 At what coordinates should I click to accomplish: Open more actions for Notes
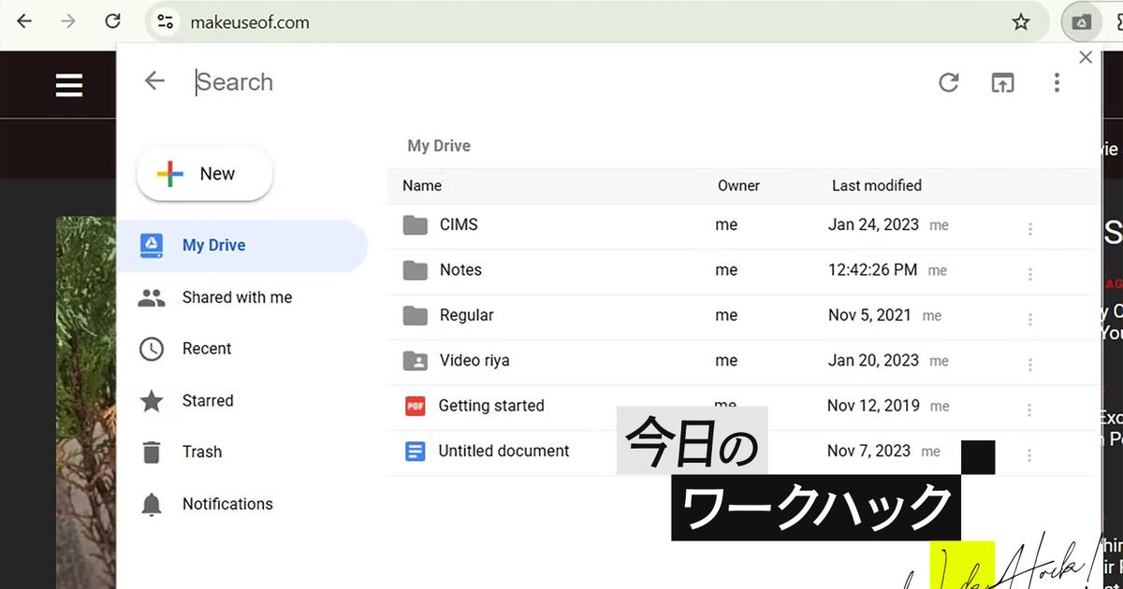[1030, 274]
